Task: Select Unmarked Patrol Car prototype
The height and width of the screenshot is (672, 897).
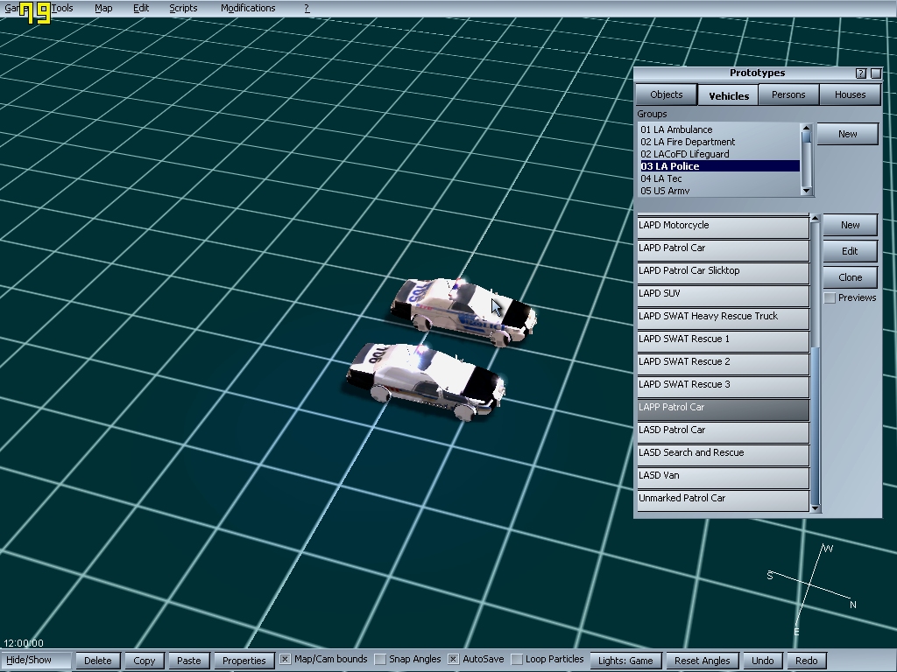Action: coord(723,500)
